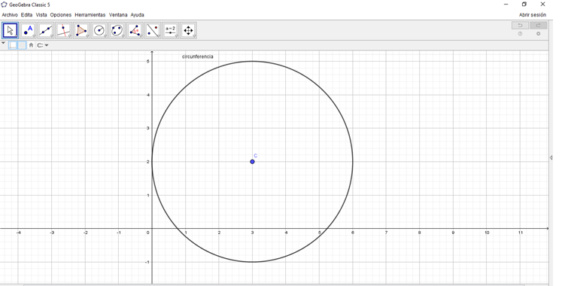Viewport: 562px width, 286px height.
Task: Reset to standard view with home icon
Action: coord(31,45)
